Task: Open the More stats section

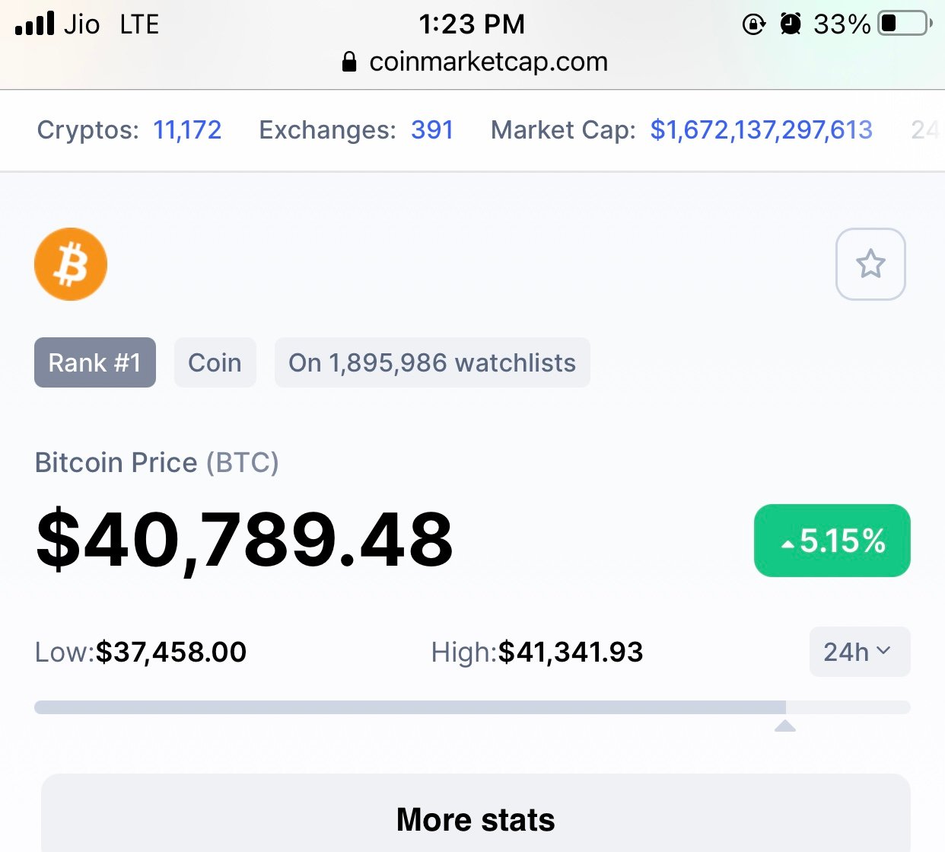Action: pos(476,819)
